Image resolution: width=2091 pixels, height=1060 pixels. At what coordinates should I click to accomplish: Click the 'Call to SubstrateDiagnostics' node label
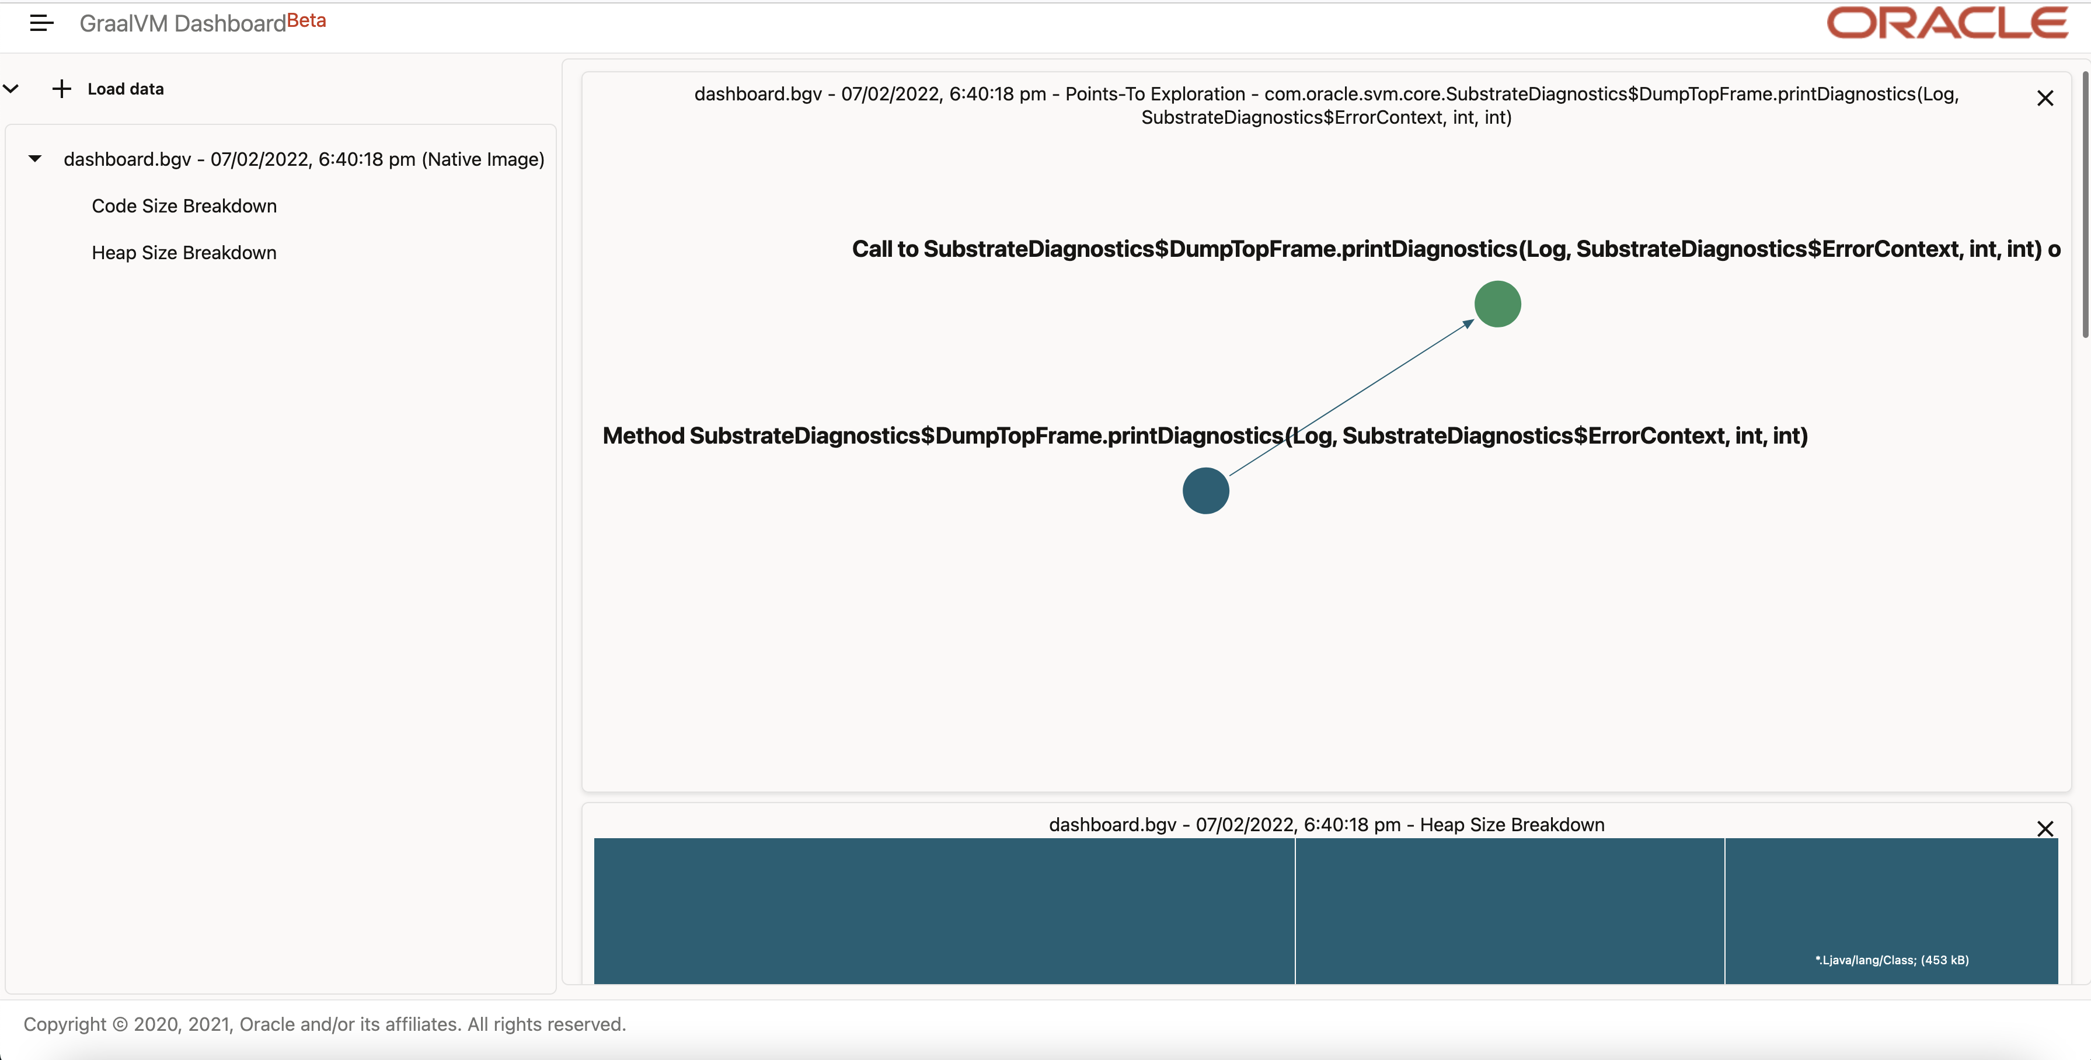pyautogui.click(x=1456, y=249)
